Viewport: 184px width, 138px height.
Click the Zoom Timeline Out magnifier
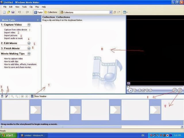click(x=17, y=96)
